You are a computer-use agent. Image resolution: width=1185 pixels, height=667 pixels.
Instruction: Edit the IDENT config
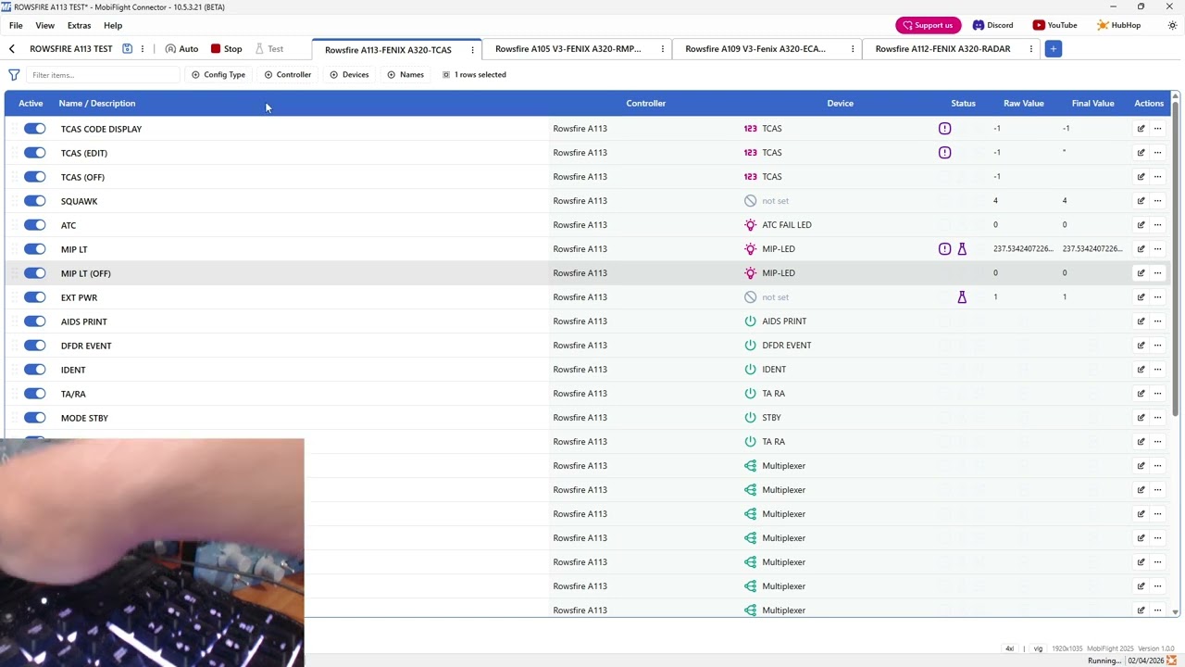point(1141,370)
